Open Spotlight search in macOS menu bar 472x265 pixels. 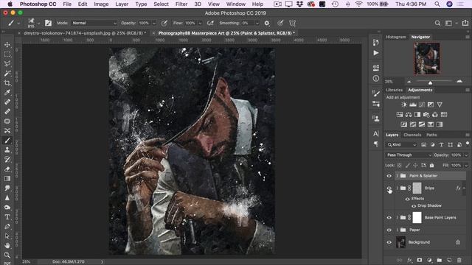pos(437,4)
